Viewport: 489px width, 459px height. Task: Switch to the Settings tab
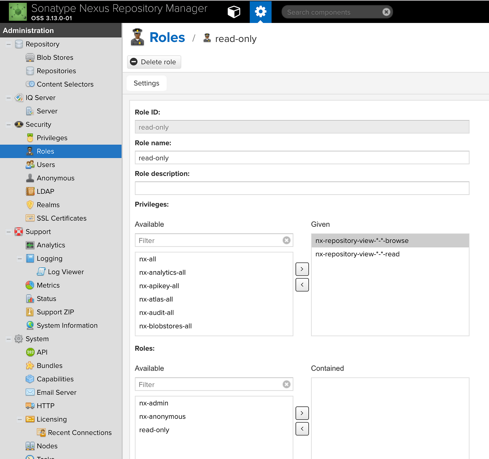(146, 83)
